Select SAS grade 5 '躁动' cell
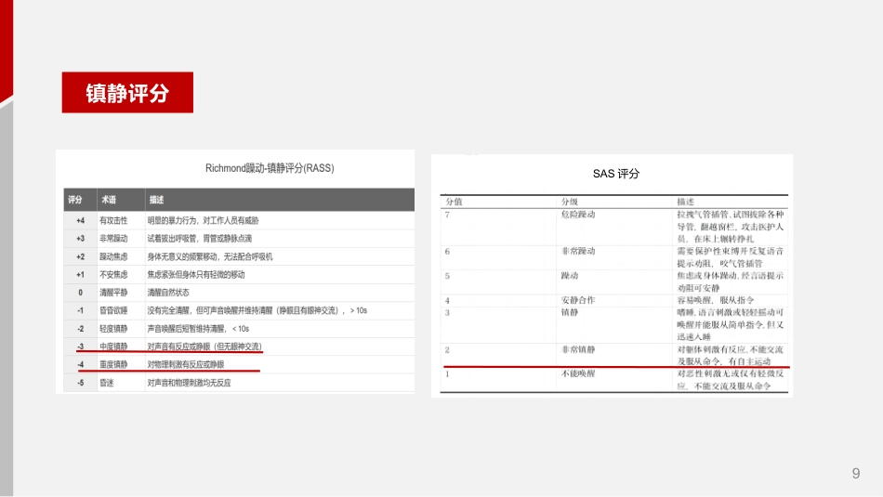This screenshot has height=497, width=883. tap(570, 276)
